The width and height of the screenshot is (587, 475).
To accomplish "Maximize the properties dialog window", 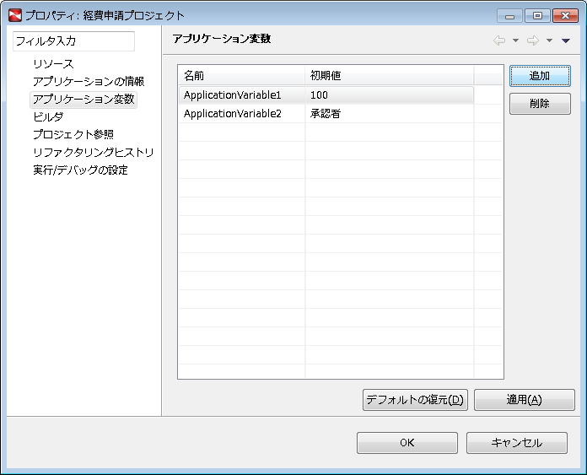I will tap(537, 16).
